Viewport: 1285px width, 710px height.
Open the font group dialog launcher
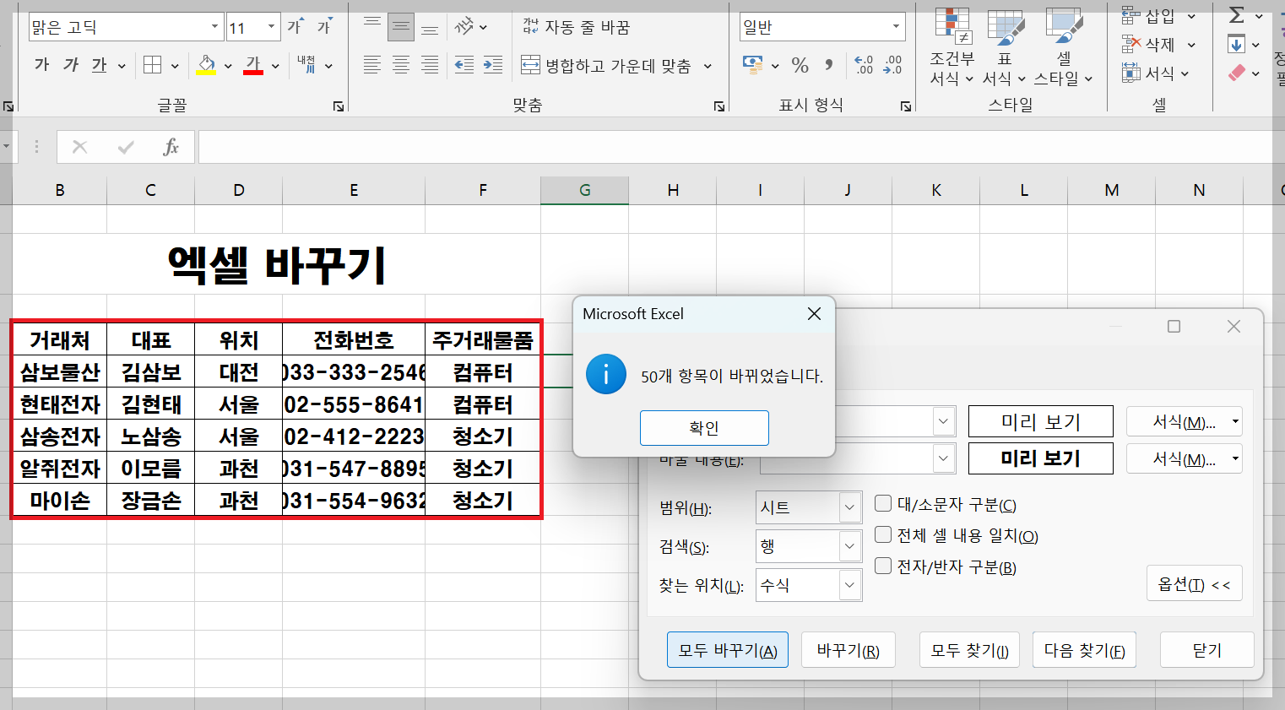coord(339,106)
